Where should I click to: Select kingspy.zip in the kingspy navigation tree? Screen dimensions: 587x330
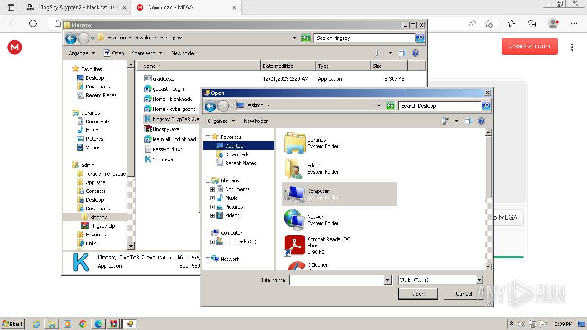[x=102, y=226]
